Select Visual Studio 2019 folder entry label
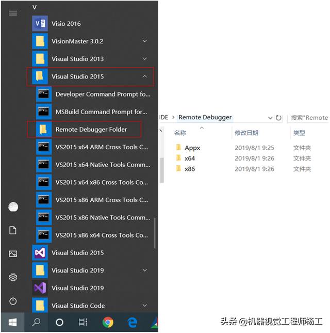The image size is (330, 333). tap(78, 270)
